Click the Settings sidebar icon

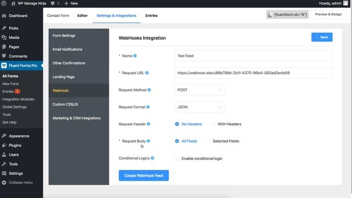pyautogui.click(x=4, y=173)
